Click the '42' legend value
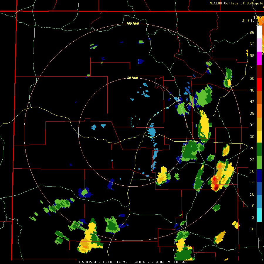 coord(252,102)
